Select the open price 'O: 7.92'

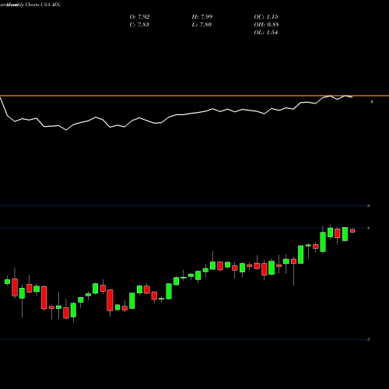click(x=139, y=17)
